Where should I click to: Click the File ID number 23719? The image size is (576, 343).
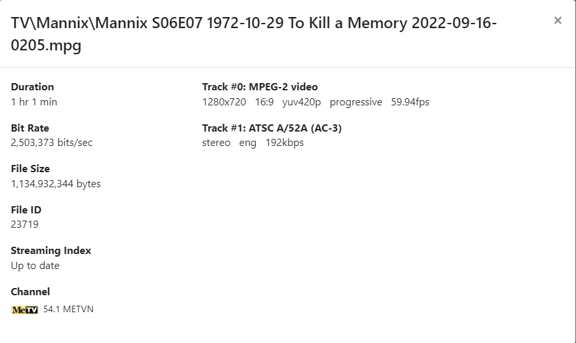pyautogui.click(x=25, y=225)
